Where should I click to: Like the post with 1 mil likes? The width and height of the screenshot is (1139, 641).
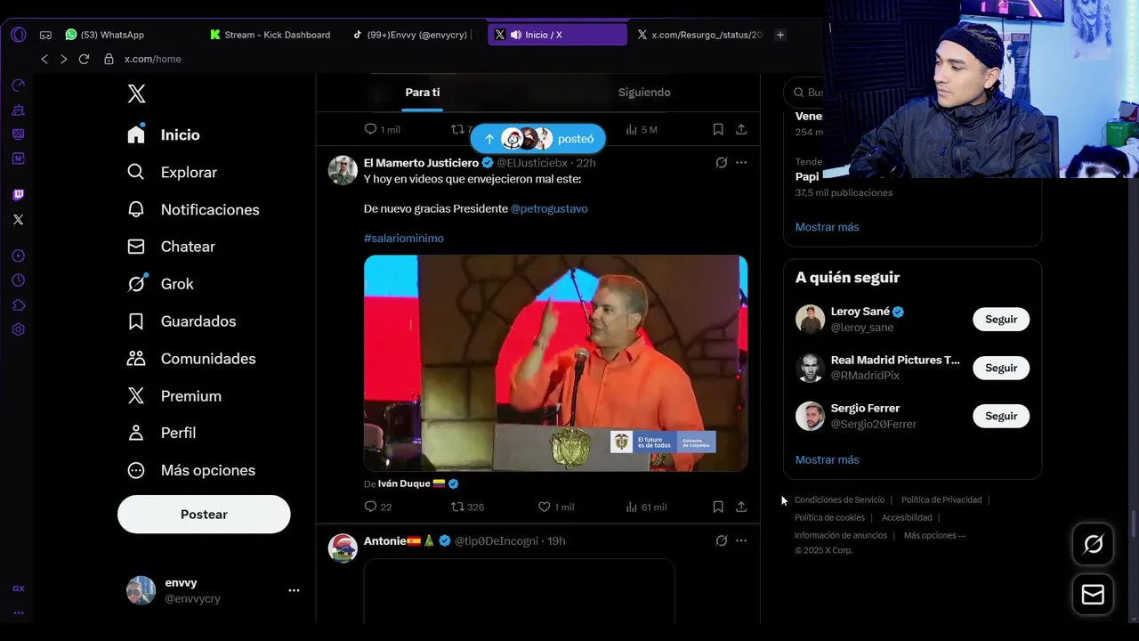click(556, 507)
